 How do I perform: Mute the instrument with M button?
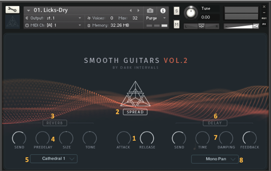tap(176, 24)
